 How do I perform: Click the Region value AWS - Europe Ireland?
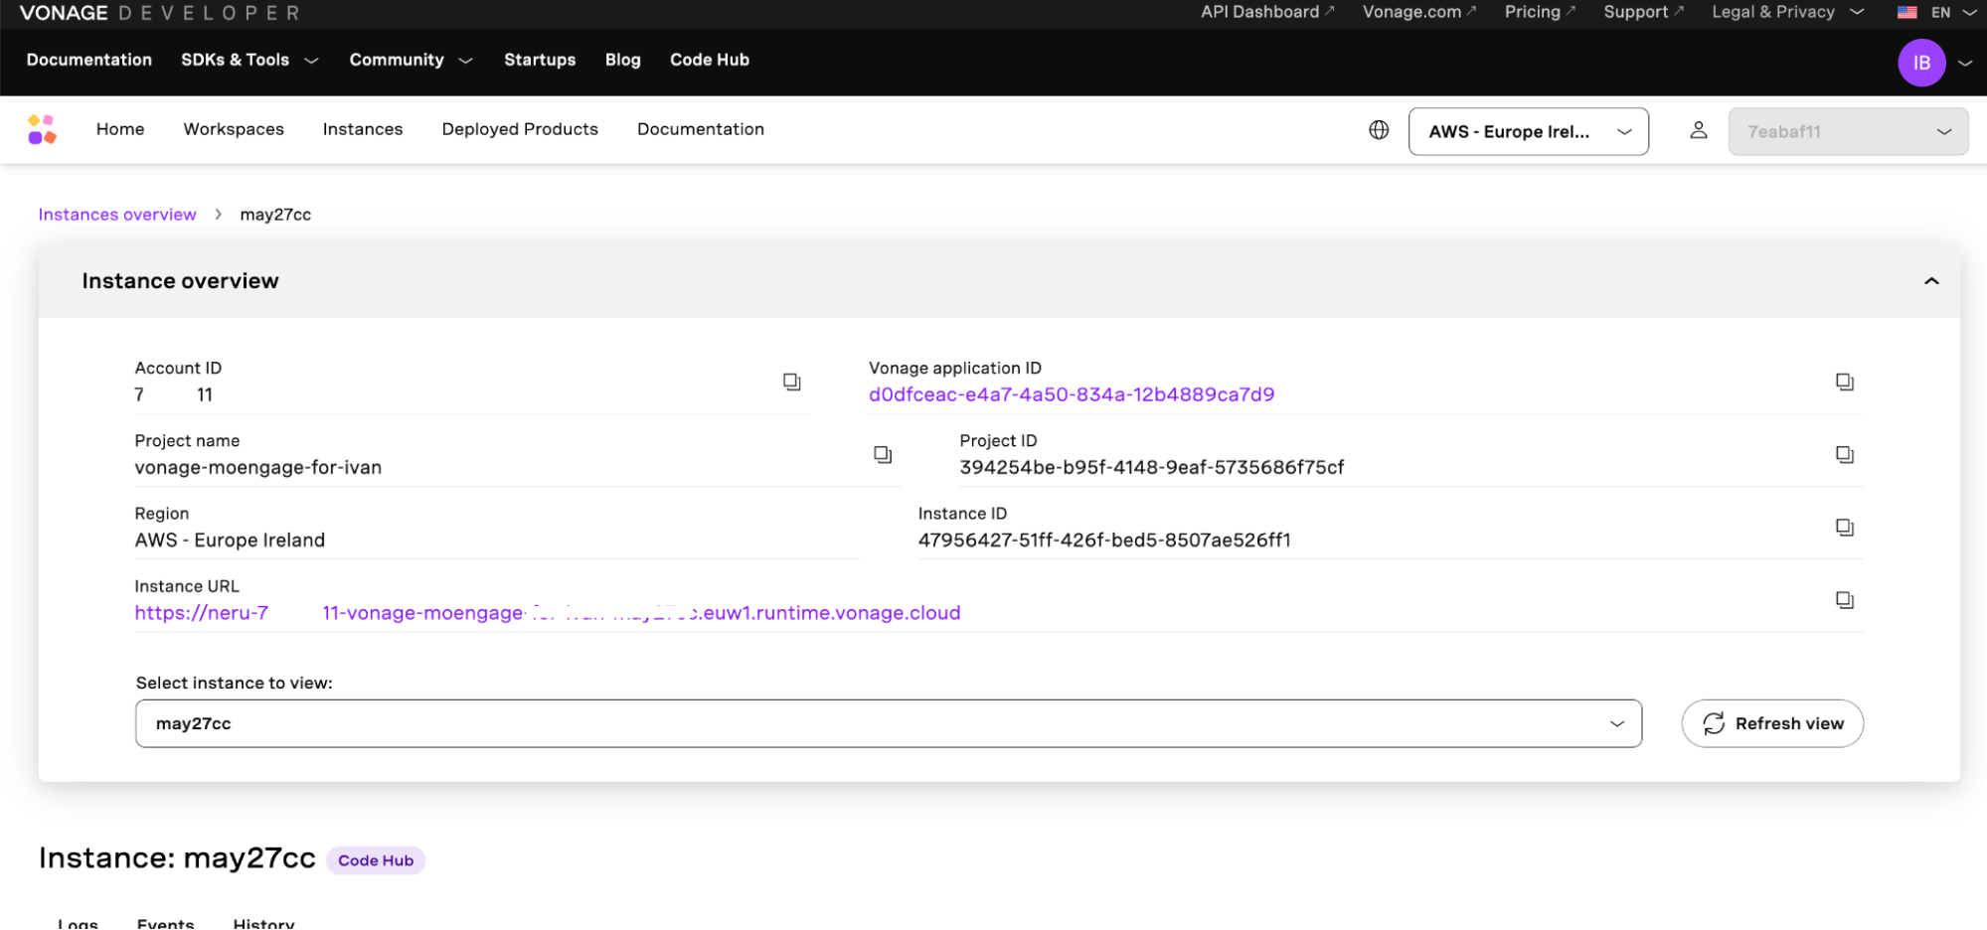pyautogui.click(x=230, y=541)
